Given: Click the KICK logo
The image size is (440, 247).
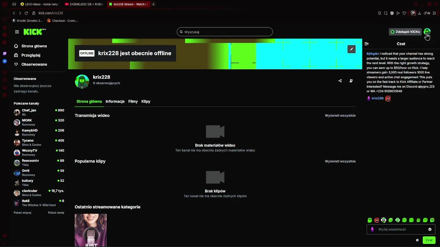Looking at the screenshot, I should (x=35, y=32).
